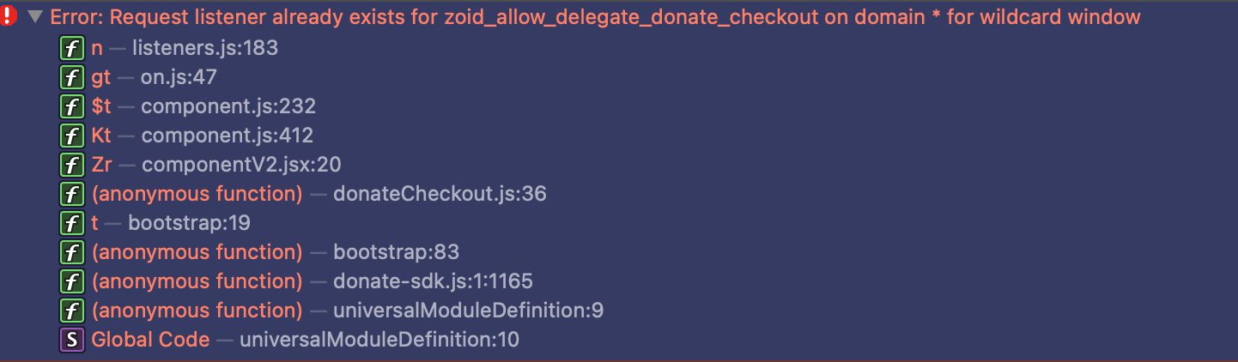1238x362 pixels.
Task: Collapse the error stack trace triangle
Action: point(35,16)
